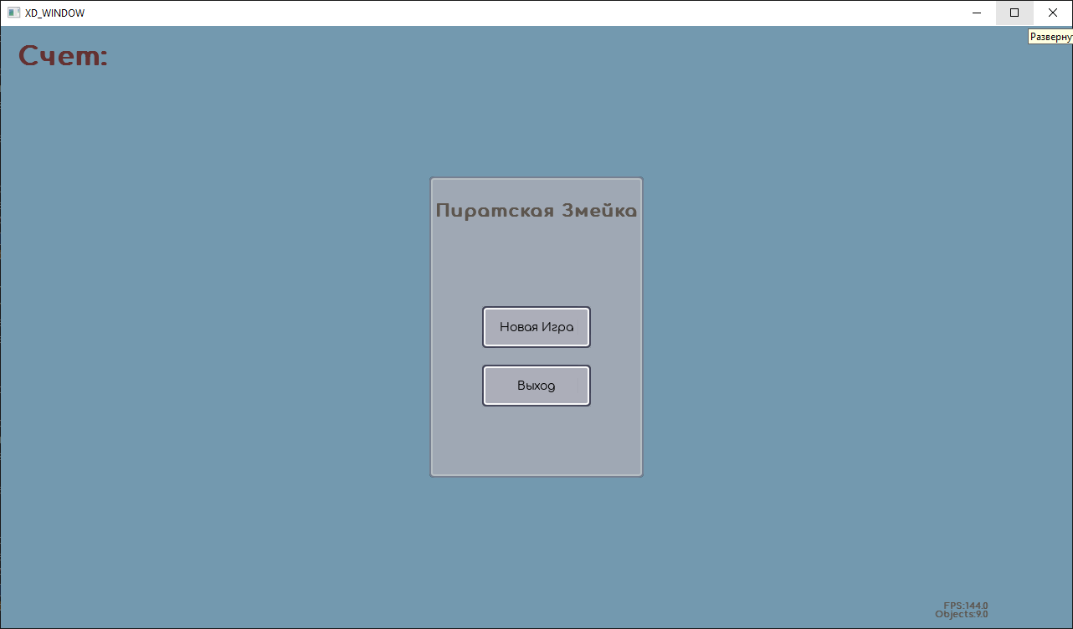Image resolution: width=1073 pixels, height=629 pixels.
Task: Click empty menu panel space below Выход
Action: [x=536, y=439]
